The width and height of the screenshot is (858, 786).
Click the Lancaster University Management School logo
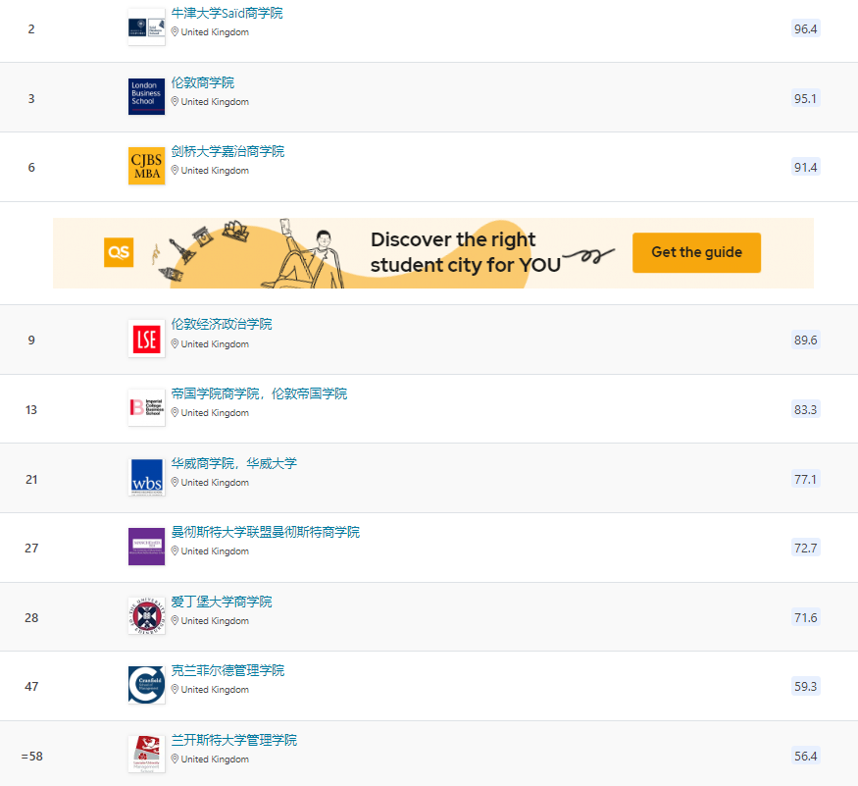pos(146,754)
